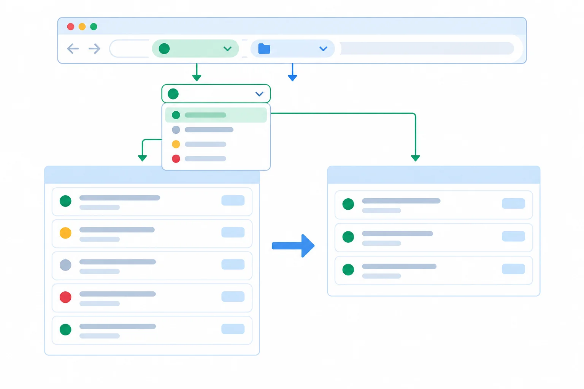This screenshot has width=584, height=389.
Task: Open the first green row in the left list
Action: tap(152, 202)
